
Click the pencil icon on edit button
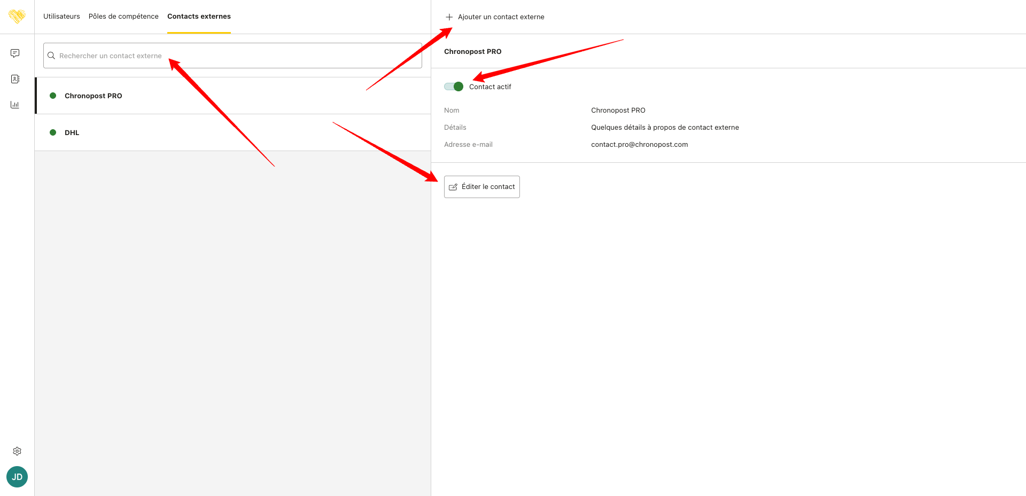[453, 187]
